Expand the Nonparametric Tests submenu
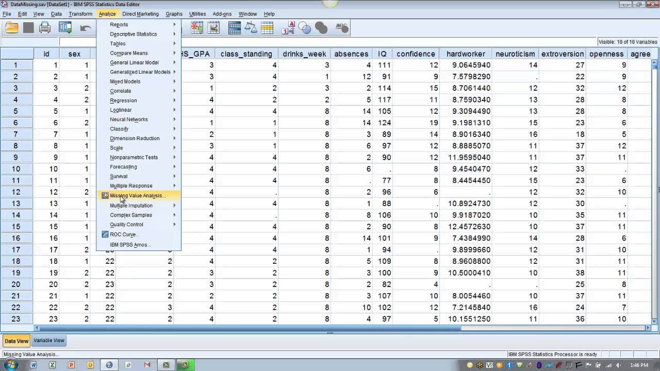The image size is (660, 371). point(138,157)
